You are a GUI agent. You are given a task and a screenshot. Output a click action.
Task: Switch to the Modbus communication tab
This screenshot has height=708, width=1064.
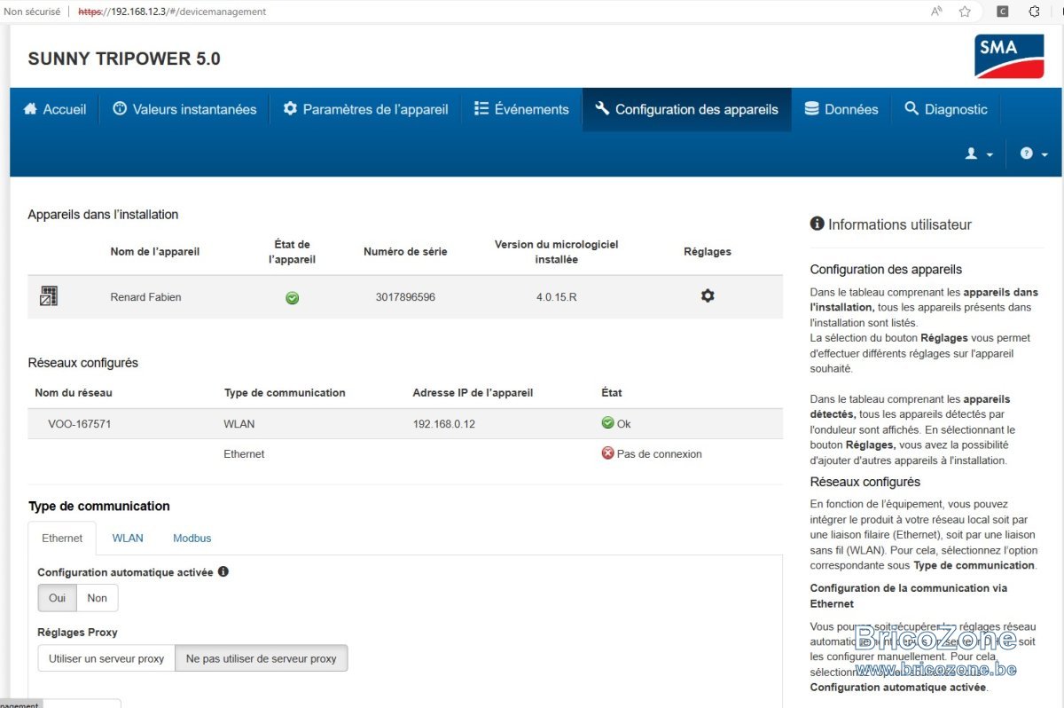click(x=192, y=538)
